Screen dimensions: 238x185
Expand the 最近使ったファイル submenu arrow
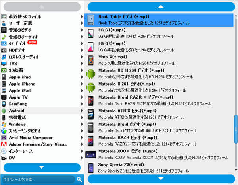[x=82, y=16]
